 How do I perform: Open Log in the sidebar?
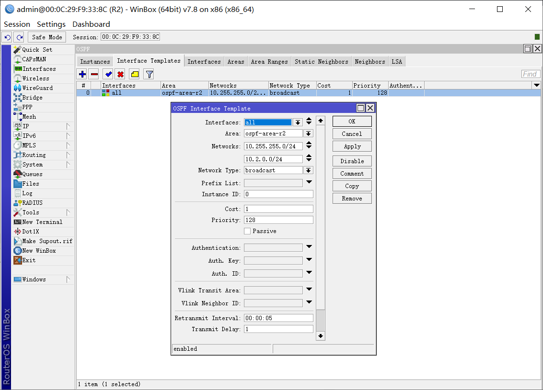tap(43, 193)
